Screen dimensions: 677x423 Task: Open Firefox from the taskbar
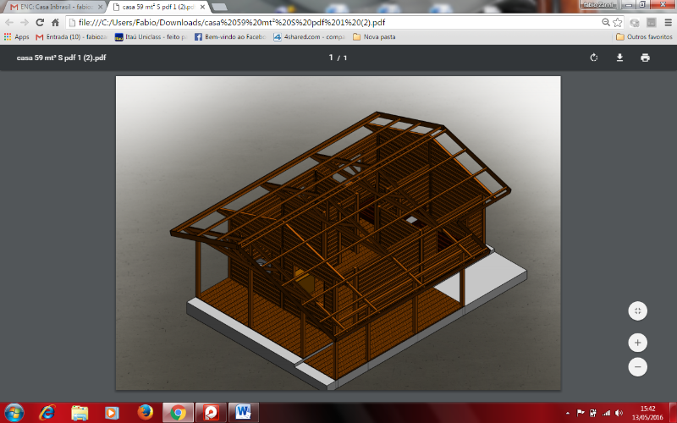tap(144, 412)
